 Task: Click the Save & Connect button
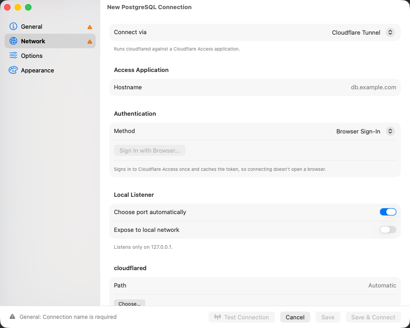pos(373,317)
